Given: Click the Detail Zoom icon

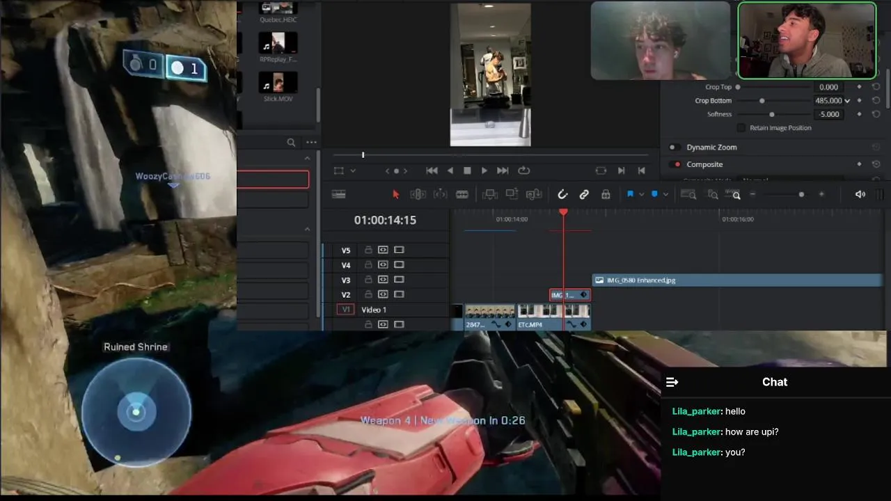Looking at the screenshot, I should 712,195.
